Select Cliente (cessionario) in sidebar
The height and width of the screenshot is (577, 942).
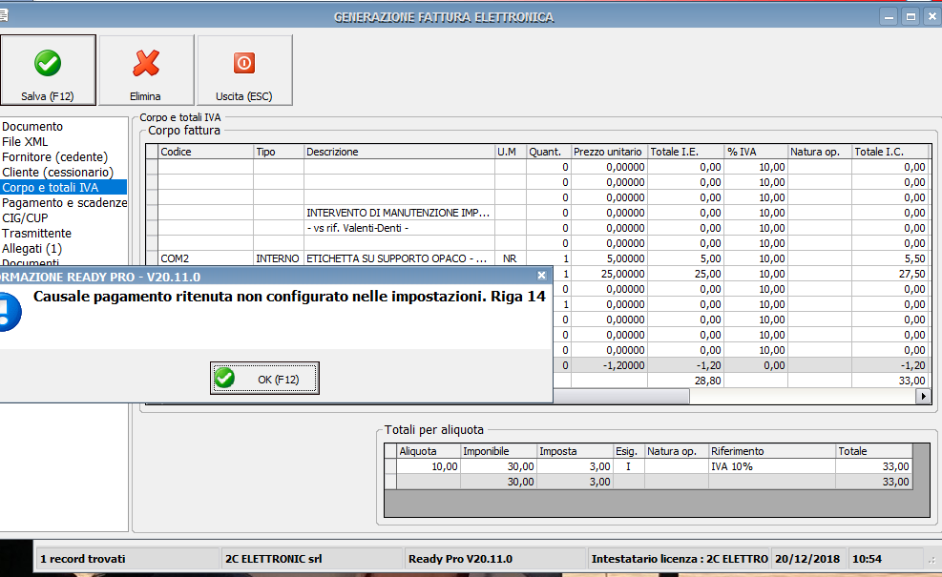[57, 173]
